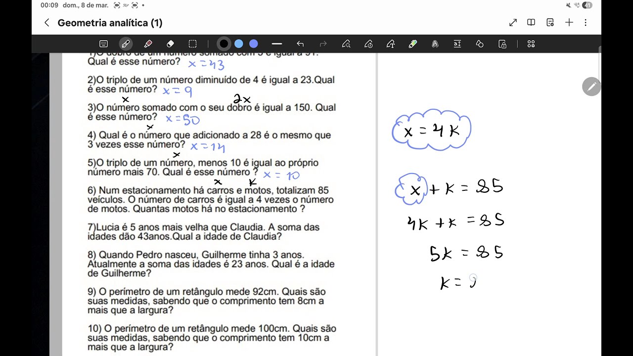Expand note to full screen
The height and width of the screenshot is (356, 633).
(x=513, y=23)
